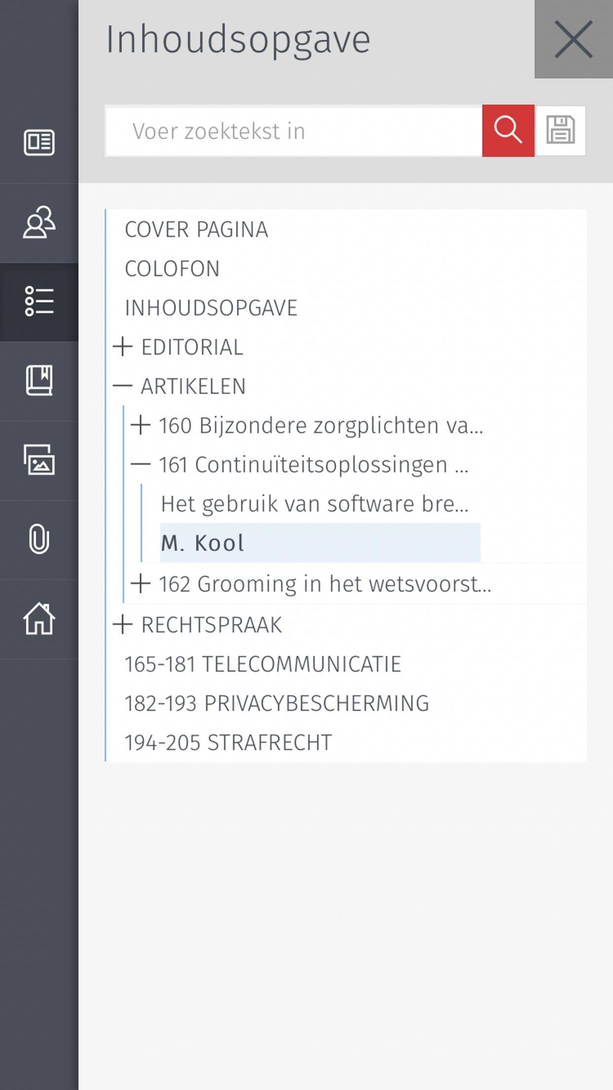This screenshot has width=613, height=1090.
Task: Collapse item 161 Continuïteitsoplossingen
Action: coord(141,465)
